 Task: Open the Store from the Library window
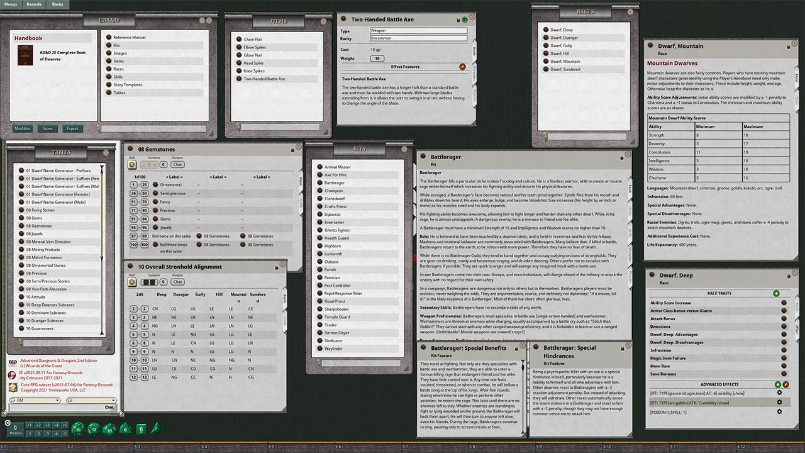48,128
